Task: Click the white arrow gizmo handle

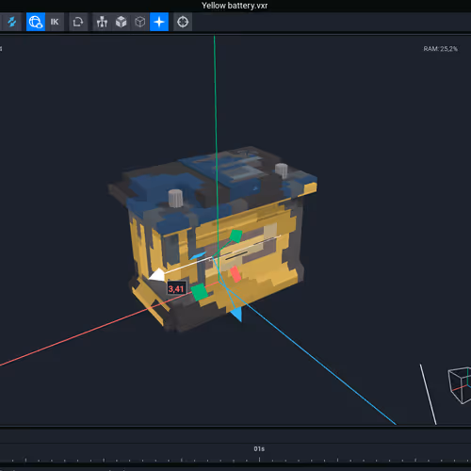Action: [x=157, y=275]
